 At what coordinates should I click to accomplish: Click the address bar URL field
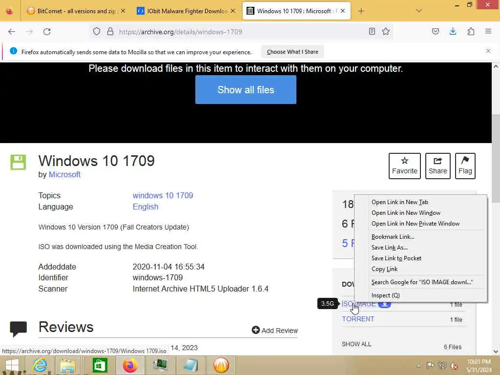[241, 32]
